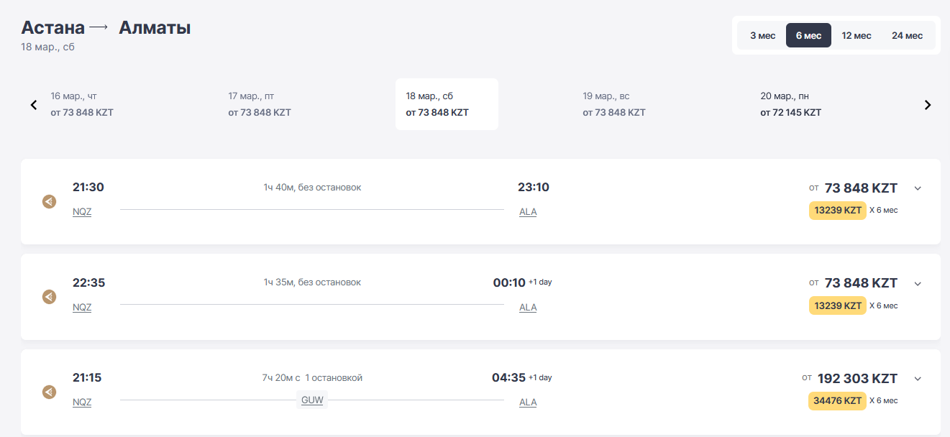Viewport: 950px width, 437px height.
Task: Go to next dates with right arrow
Action: tap(928, 105)
